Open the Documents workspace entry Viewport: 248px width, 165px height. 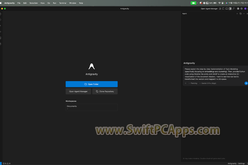click(92, 107)
